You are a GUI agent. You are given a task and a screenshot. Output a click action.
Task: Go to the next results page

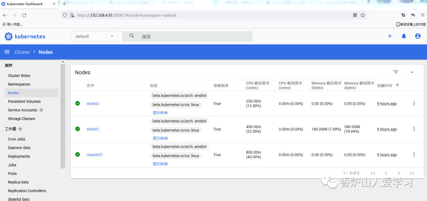[x=399, y=173]
